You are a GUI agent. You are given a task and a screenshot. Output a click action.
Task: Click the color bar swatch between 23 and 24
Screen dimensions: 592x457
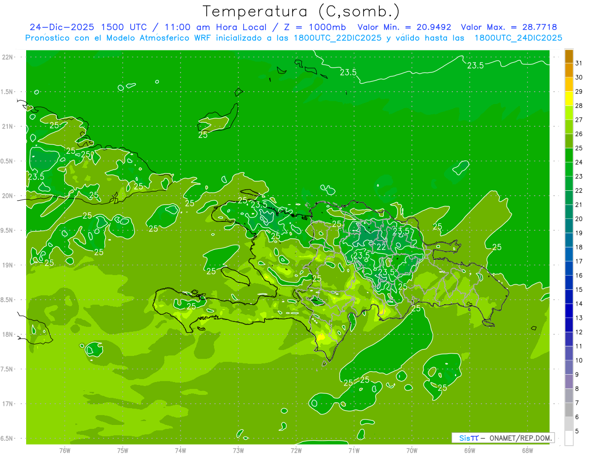569,170
